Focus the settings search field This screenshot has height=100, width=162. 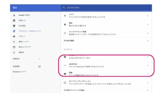click(x=106, y=8)
